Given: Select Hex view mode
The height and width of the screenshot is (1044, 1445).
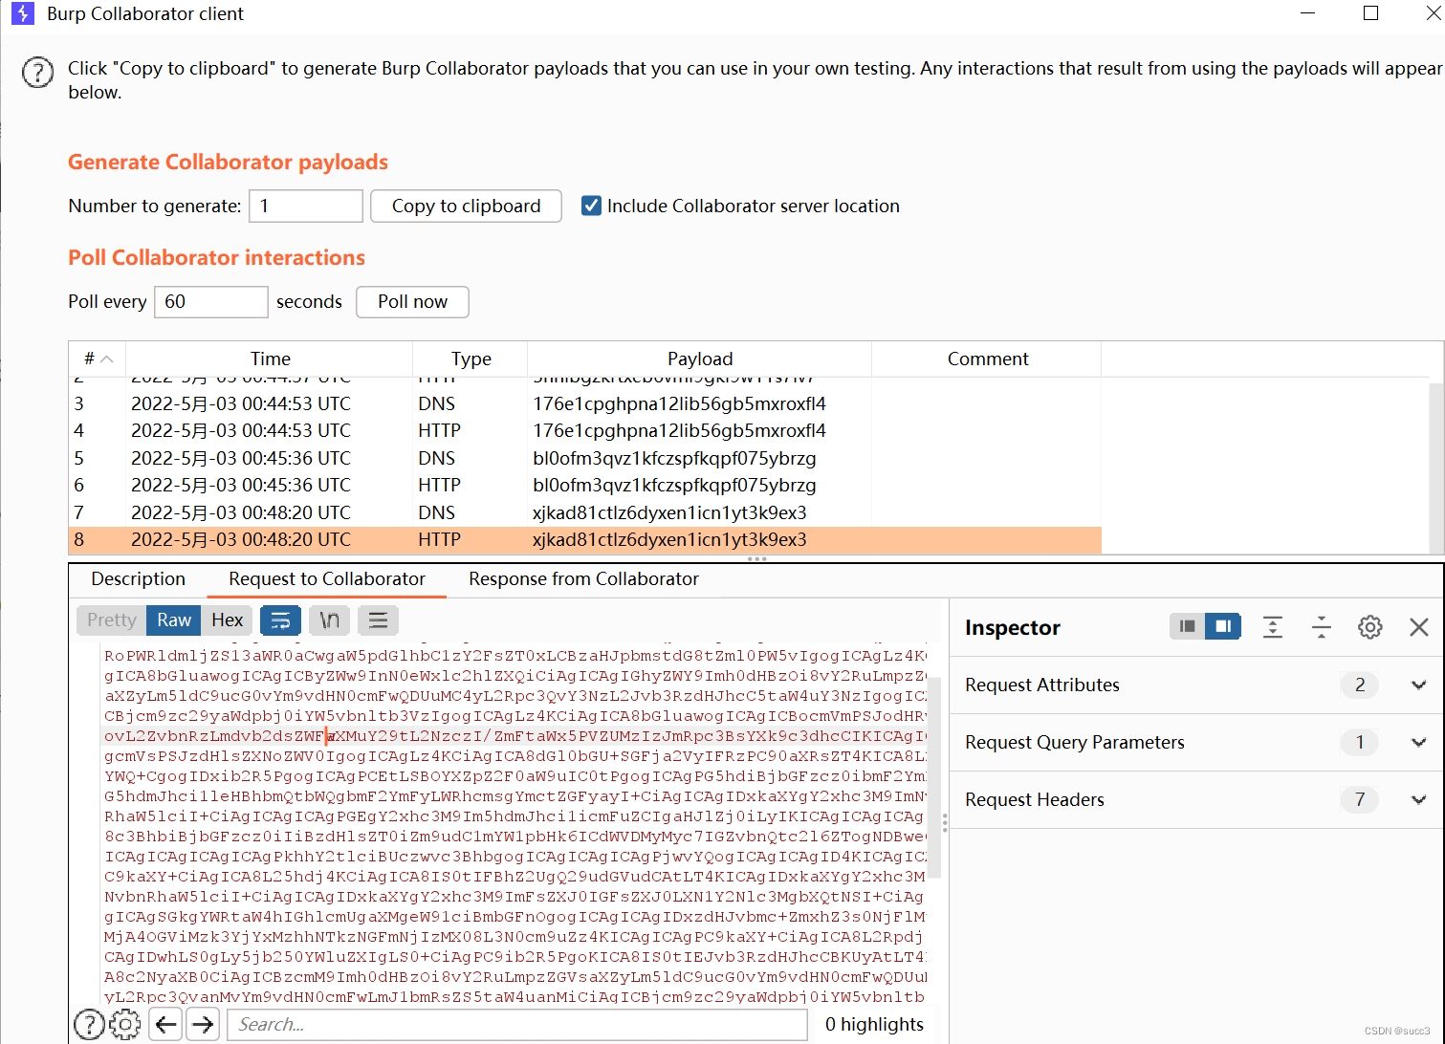Looking at the screenshot, I should (228, 620).
